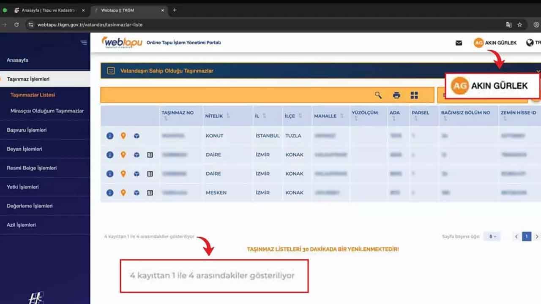541x304 pixels.
Task: Collapse the sidebar with hamburger icon
Action: pyautogui.click(x=84, y=43)
